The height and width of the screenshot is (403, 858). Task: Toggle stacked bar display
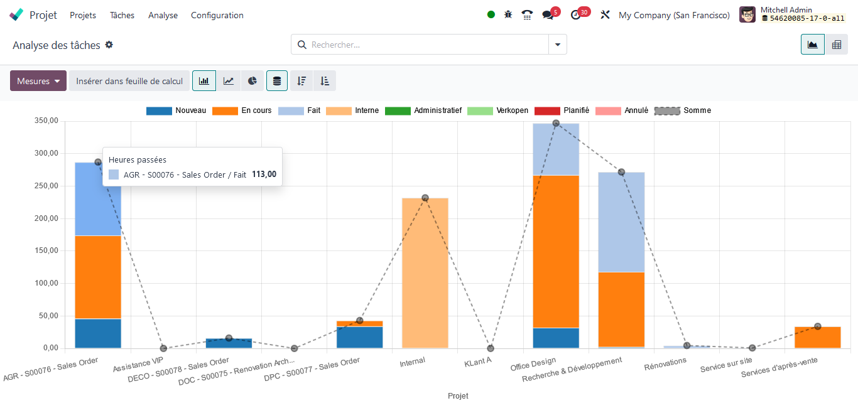pyautogui.click(x=276, y=80)
